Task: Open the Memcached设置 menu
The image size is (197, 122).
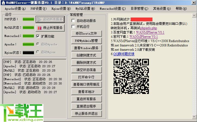Action: click(x=113, y=9)
